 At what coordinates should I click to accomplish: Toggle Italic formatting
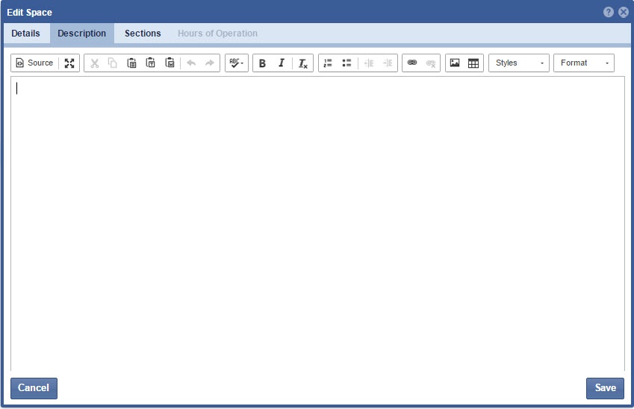click(x=282, y=63)
